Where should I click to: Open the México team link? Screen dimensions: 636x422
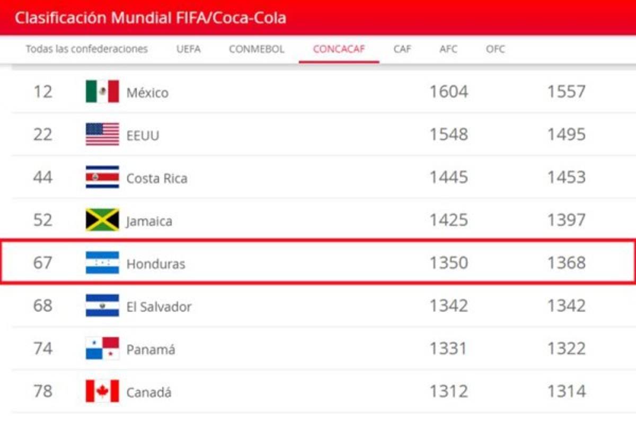click(x=147, y=93)
